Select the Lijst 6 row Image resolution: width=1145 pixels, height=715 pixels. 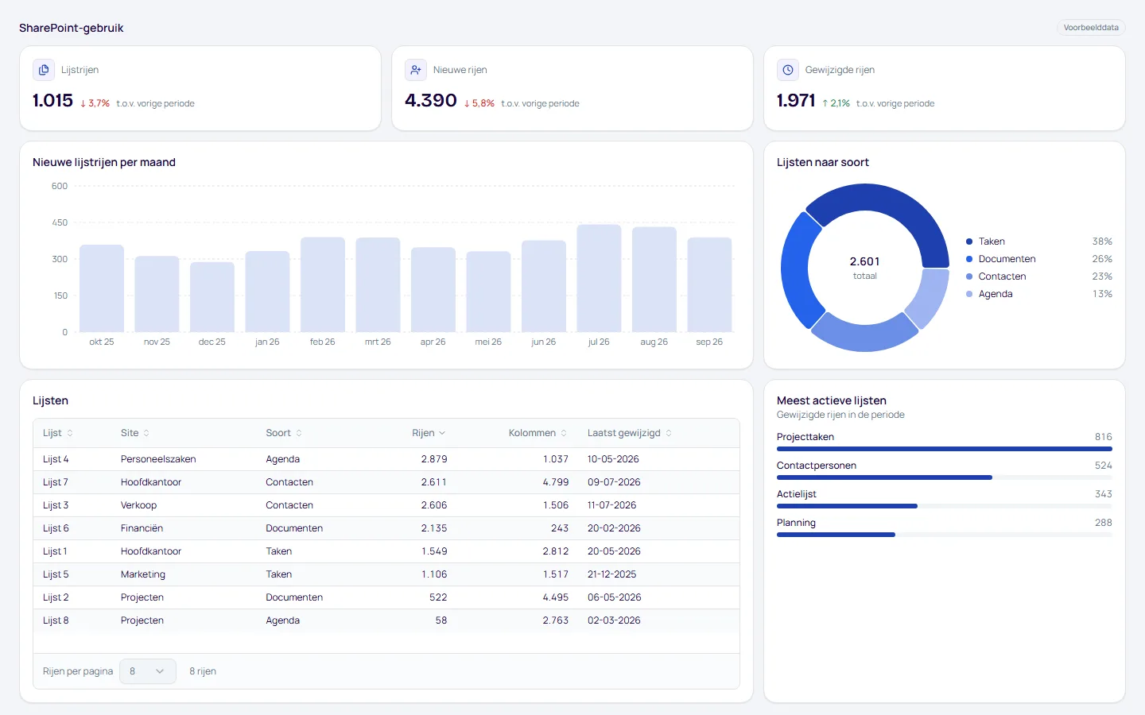(x=386, y=528)
